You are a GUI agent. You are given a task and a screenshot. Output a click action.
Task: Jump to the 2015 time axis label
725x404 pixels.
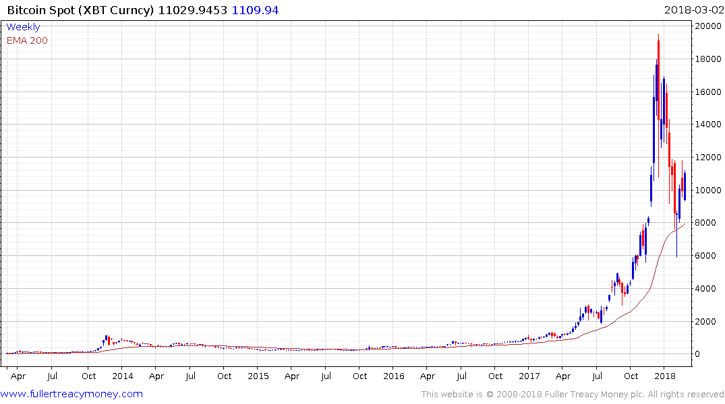(258, 376)
